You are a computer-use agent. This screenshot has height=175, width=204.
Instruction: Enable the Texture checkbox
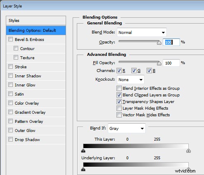point(16,58)
